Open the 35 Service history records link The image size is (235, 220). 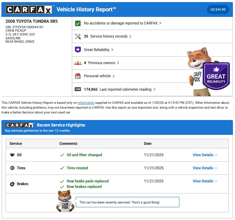tap(105, 36)
